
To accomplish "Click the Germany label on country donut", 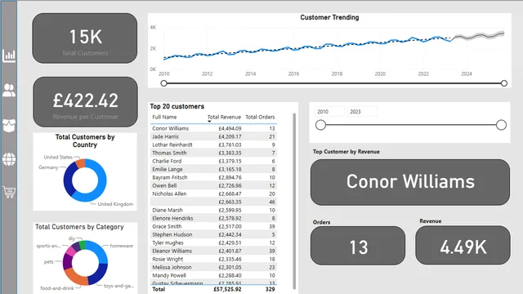I will pyautogui.click(x=48, y=167).
